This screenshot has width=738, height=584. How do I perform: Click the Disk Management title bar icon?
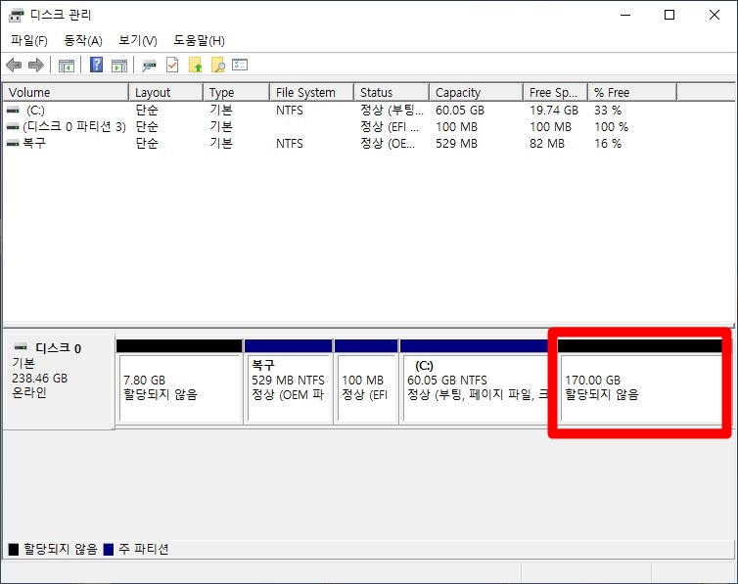(x=16, y=15)
